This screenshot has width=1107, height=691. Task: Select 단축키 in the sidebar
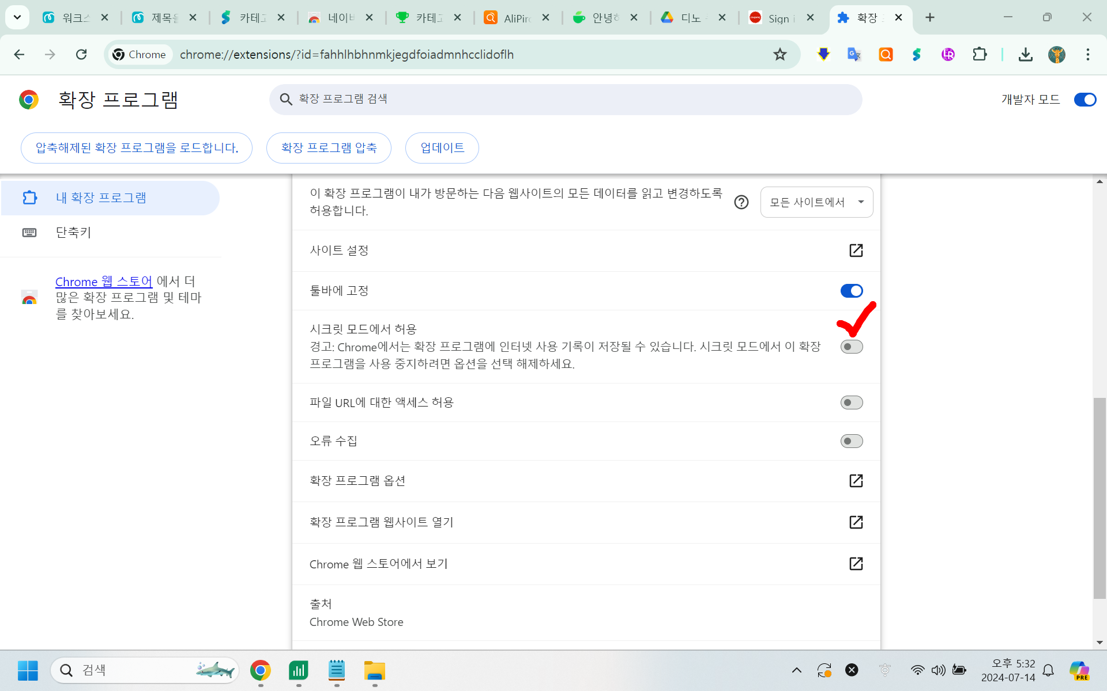tap(73, 233)
